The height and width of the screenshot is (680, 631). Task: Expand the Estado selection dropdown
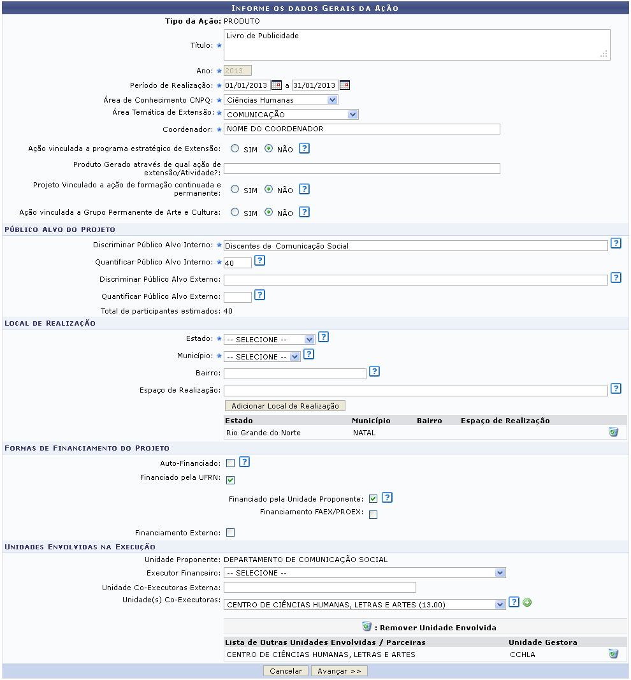click(270, 340)
